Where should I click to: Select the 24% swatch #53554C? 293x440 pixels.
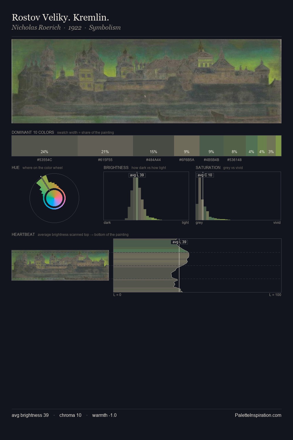45,146
